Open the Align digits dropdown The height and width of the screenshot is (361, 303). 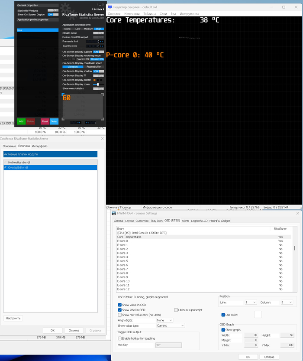point(164,320)
